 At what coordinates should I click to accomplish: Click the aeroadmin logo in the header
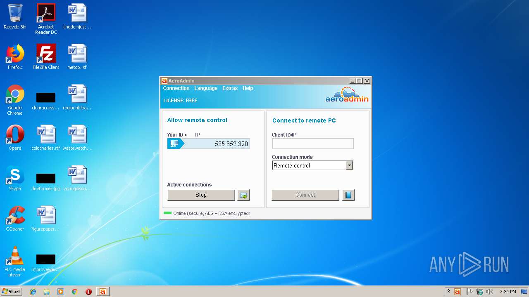click(347, 95)
